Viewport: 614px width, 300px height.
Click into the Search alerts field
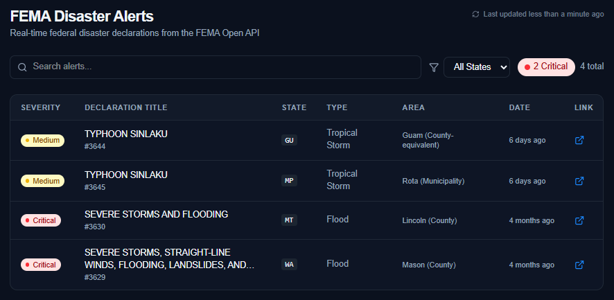click(x=222, y=67)
